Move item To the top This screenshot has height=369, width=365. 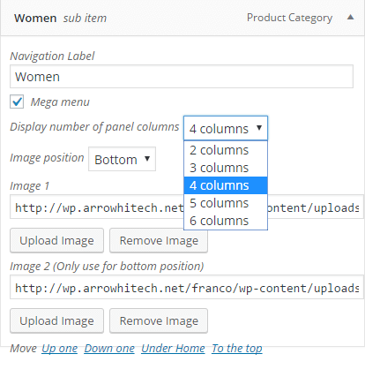(237, 349)
